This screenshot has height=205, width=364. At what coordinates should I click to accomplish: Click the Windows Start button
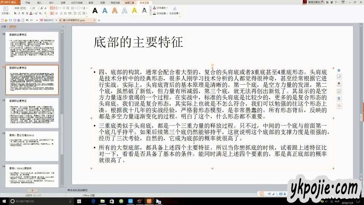click(x=4, y=201)
